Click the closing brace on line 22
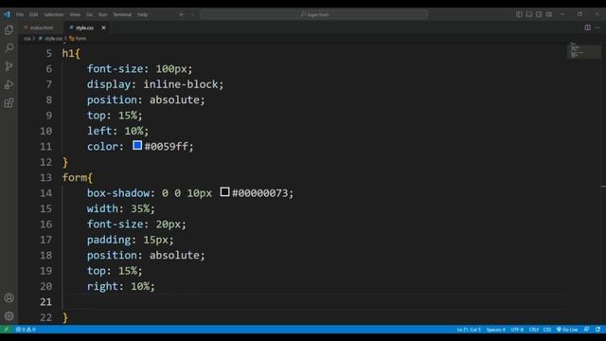 tap(65, 317)
